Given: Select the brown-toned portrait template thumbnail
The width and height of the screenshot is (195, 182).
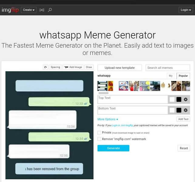Looking at the screenshot, I should tap(176, 86).
